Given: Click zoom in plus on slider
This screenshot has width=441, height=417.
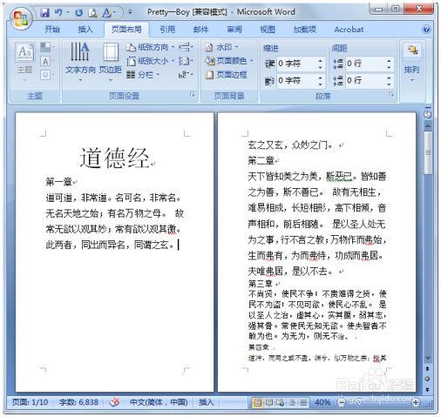Looking at the screenshot, I should 416,402.
